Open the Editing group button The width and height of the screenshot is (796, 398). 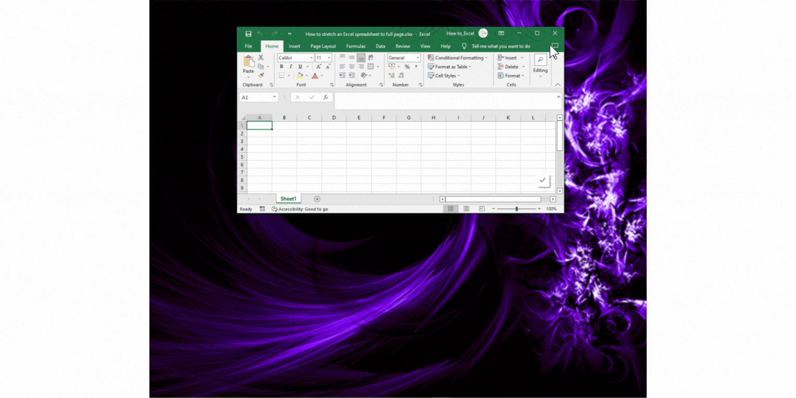pos(540,66)
